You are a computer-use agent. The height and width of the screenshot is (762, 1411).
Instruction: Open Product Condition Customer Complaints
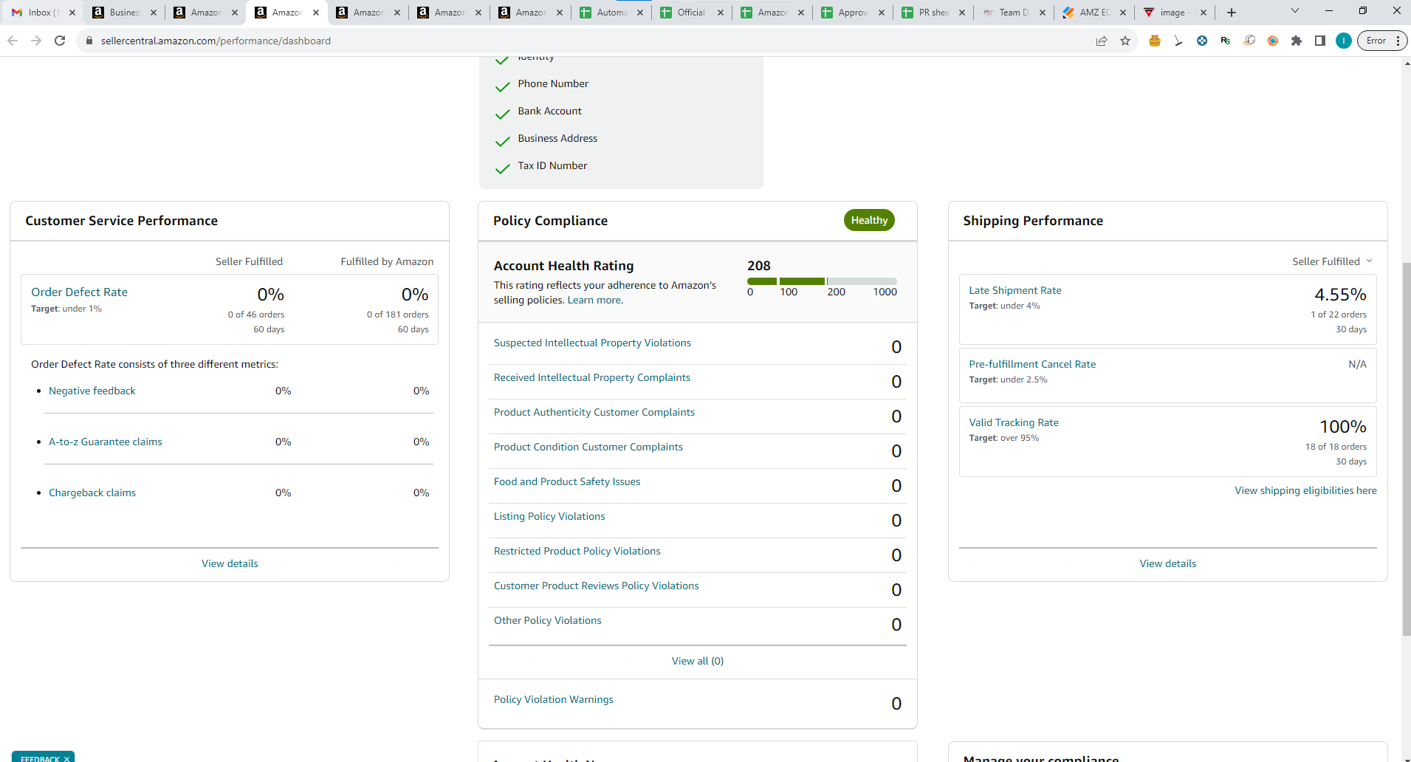[x=588, y=447]
